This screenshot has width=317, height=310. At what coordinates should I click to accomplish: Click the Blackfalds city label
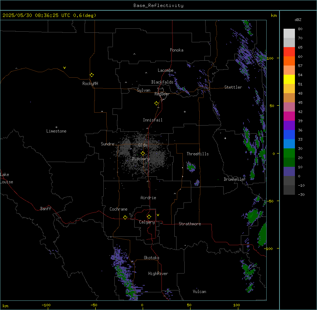tap(162, 82)
